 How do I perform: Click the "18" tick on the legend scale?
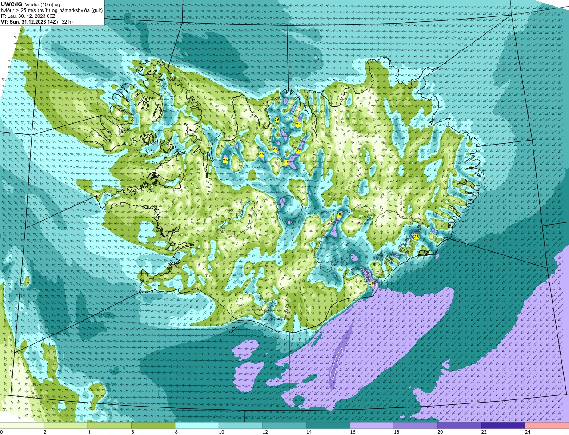(x=396, y=432)
